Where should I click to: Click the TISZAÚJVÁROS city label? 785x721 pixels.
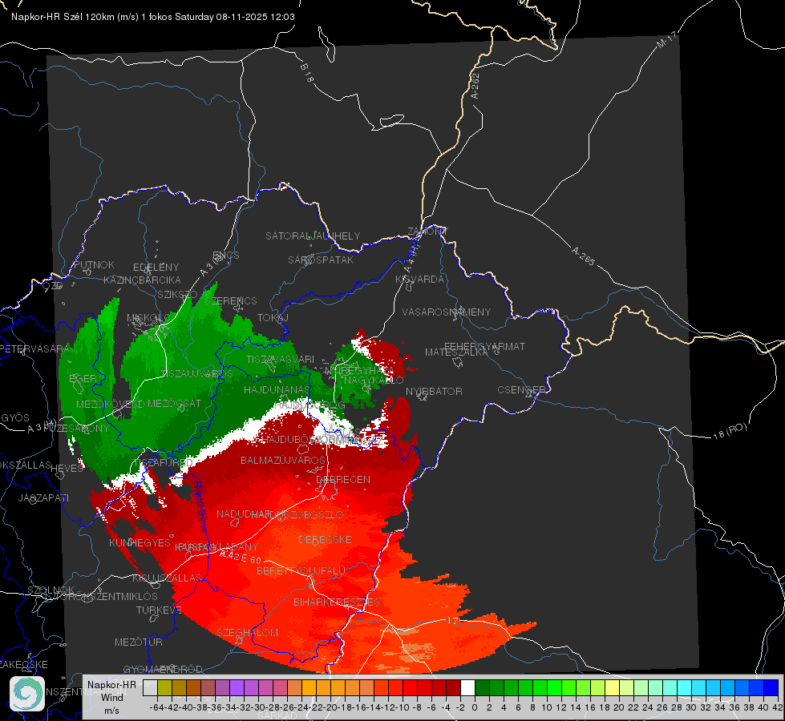click(196, 374)
